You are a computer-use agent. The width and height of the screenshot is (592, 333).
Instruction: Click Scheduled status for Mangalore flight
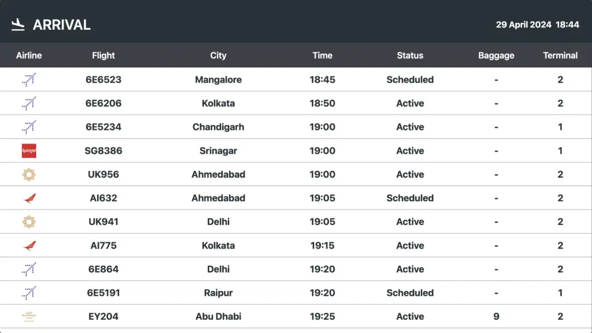tap(410, 79)
